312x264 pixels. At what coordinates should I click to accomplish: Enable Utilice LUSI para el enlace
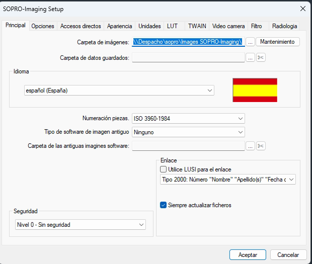pyautogui.click(x=163, y=169)
